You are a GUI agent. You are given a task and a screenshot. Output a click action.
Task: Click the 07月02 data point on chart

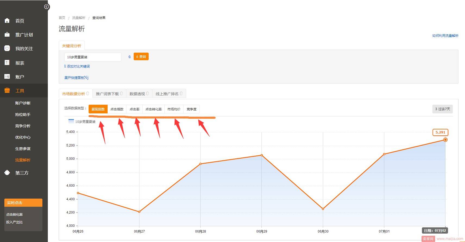point(445,140)
